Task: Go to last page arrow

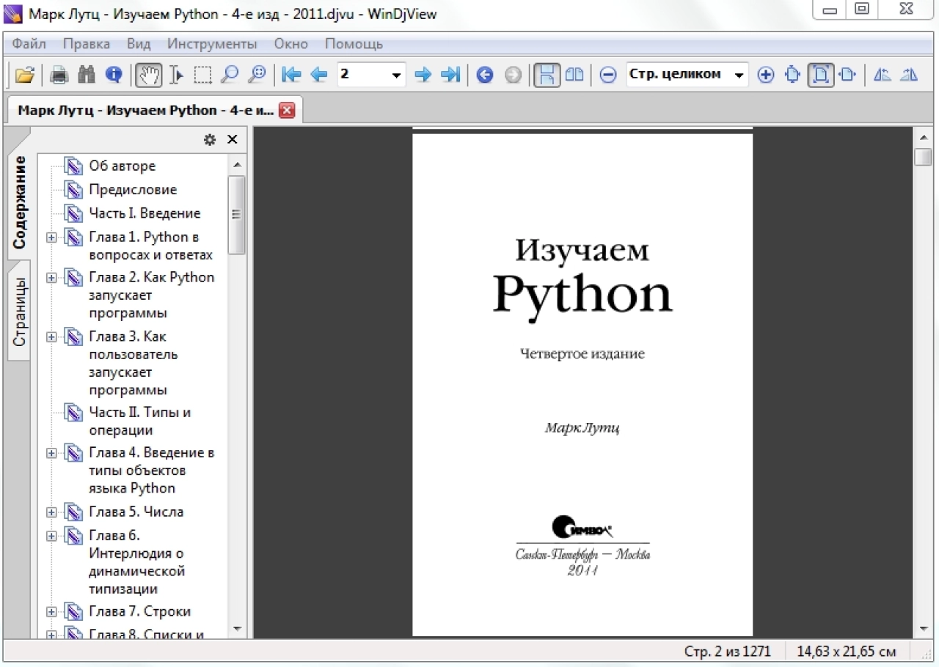Action: pos(450,74)
